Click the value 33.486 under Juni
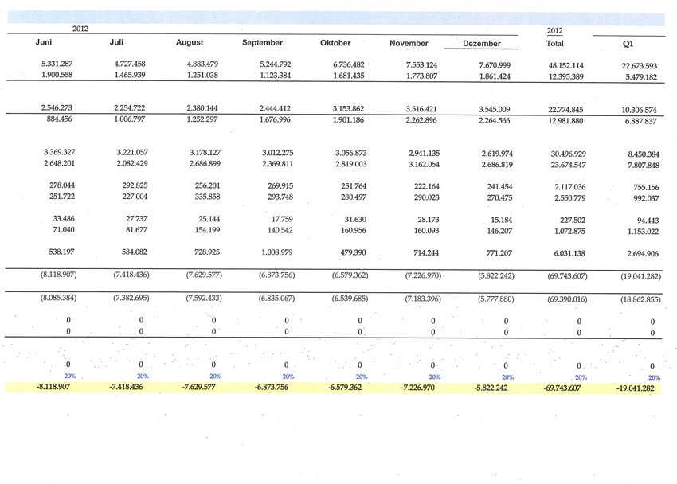This screenshot has width=677, height=484. [x=64, y=219]
